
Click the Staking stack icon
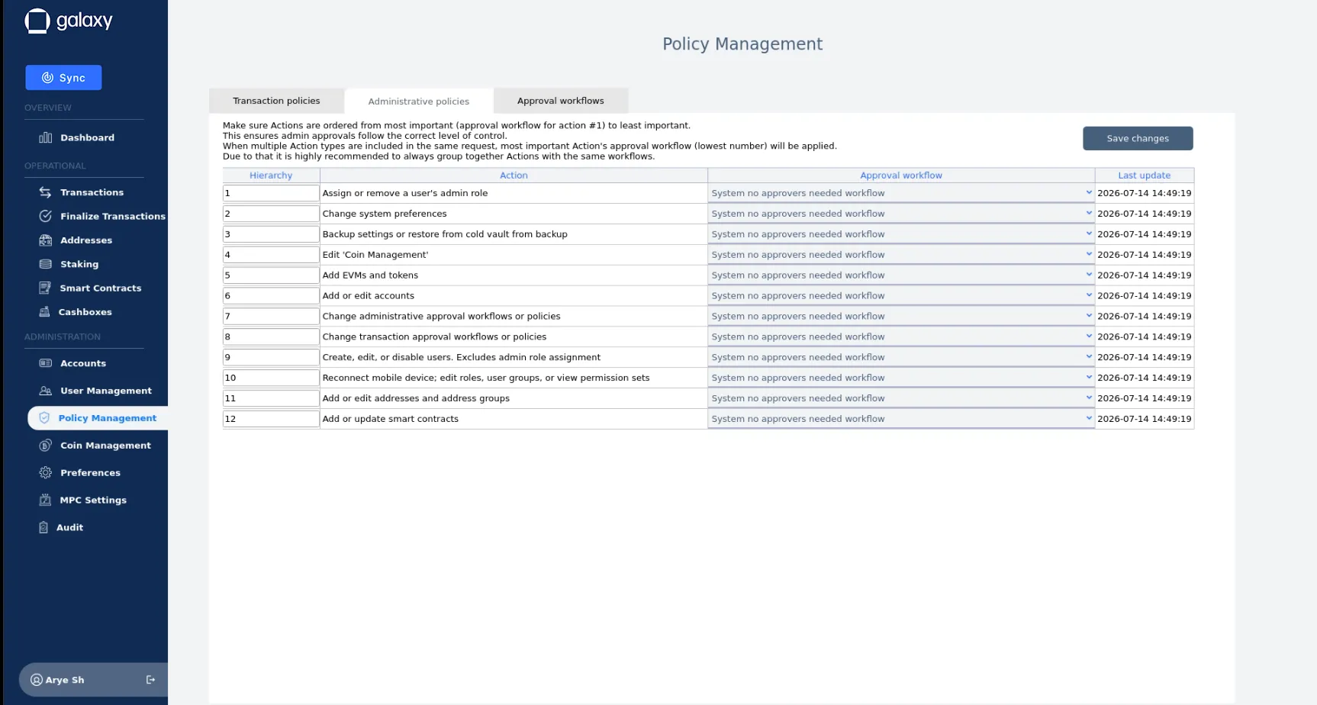tap(46, 264)
